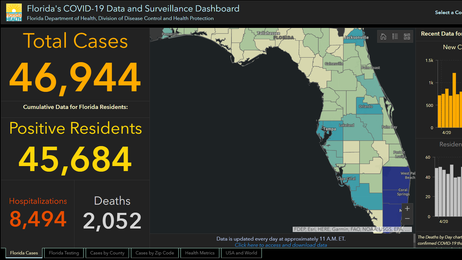The height and width of the screenshot is (260, 462).
Task: Click the Orlando county on the map
Action: pos(369,106)
